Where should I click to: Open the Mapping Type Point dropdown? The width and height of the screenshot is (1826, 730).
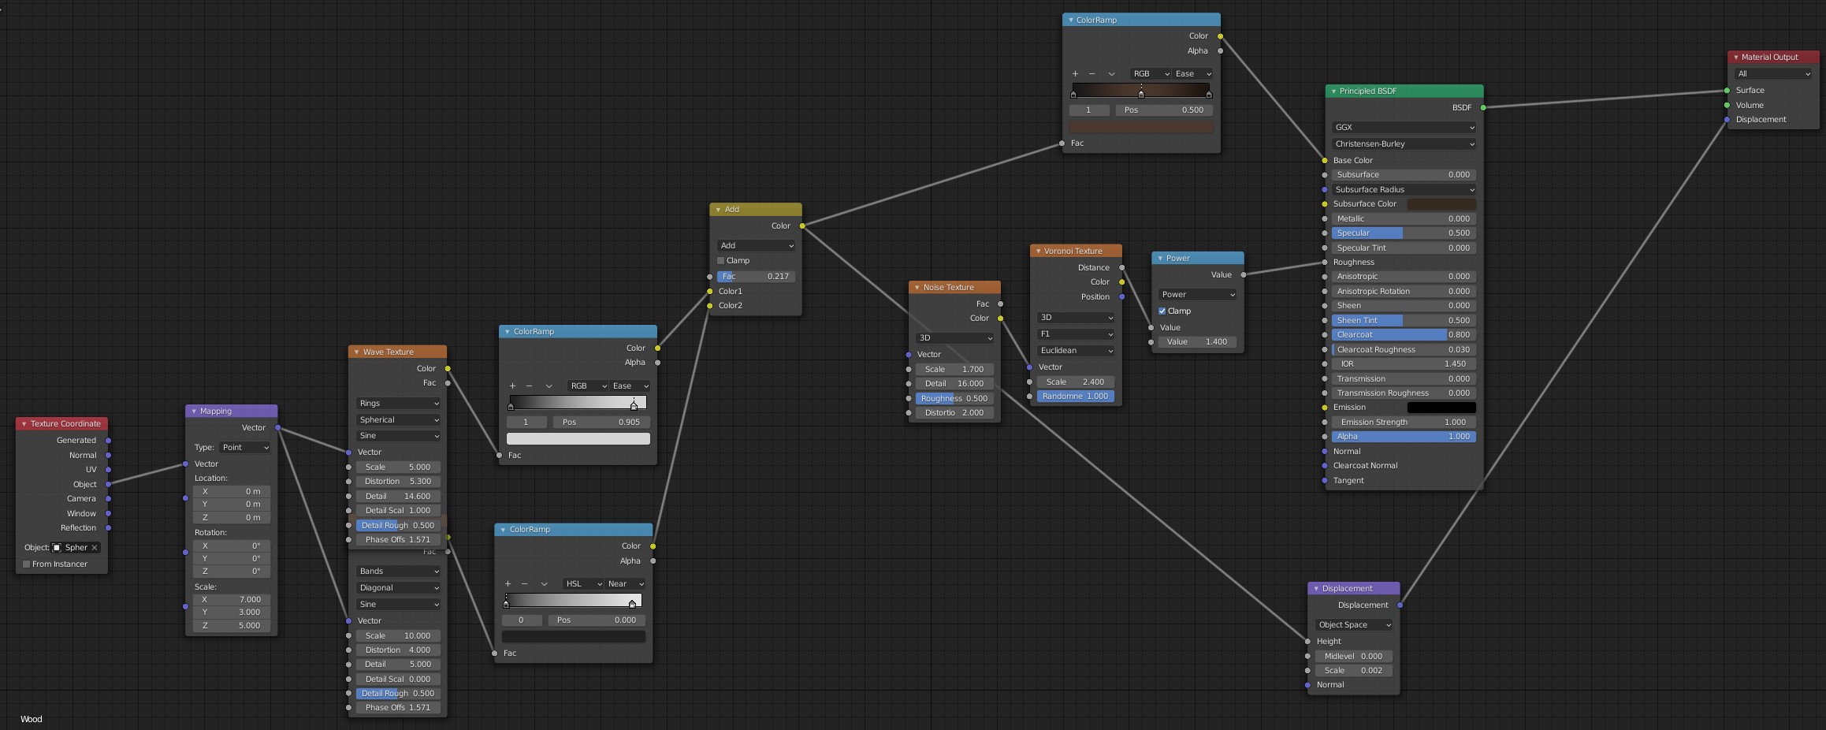tap(245, 447)
